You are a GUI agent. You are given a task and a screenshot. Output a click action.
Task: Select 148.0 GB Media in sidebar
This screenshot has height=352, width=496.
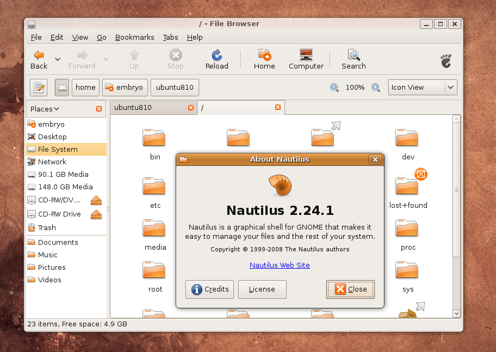(66, 187)
